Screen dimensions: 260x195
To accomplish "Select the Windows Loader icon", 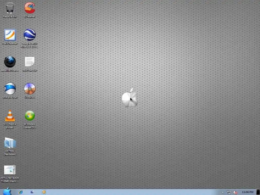I will [x=29, y=120].
